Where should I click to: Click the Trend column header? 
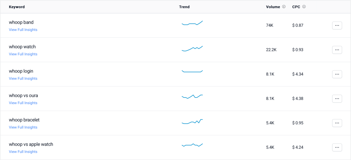184,7
